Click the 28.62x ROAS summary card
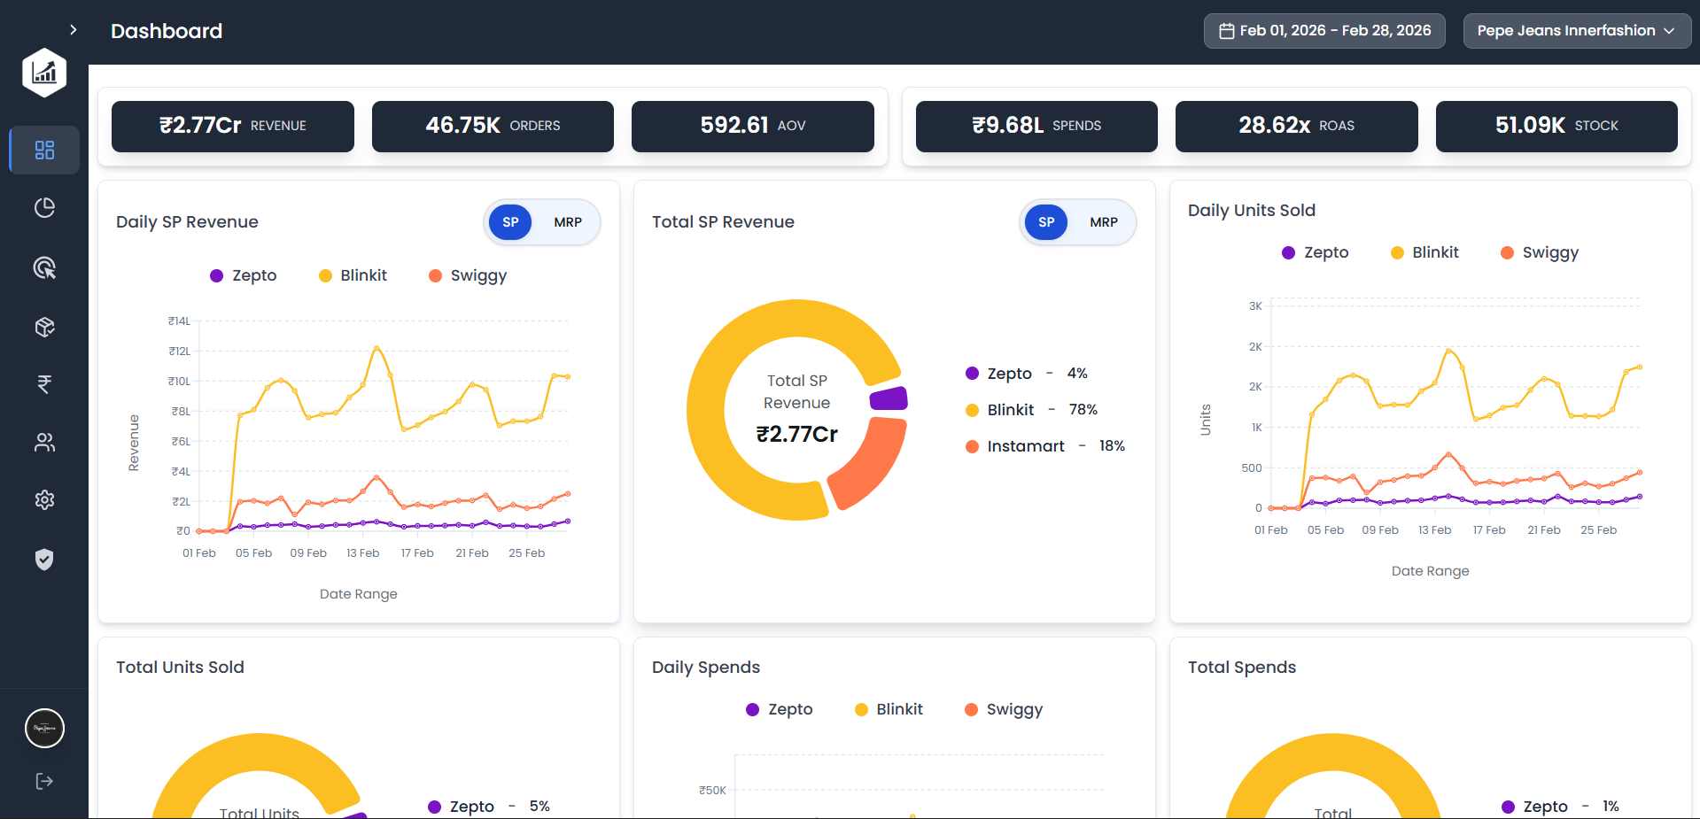 (x=1297, y=127)
